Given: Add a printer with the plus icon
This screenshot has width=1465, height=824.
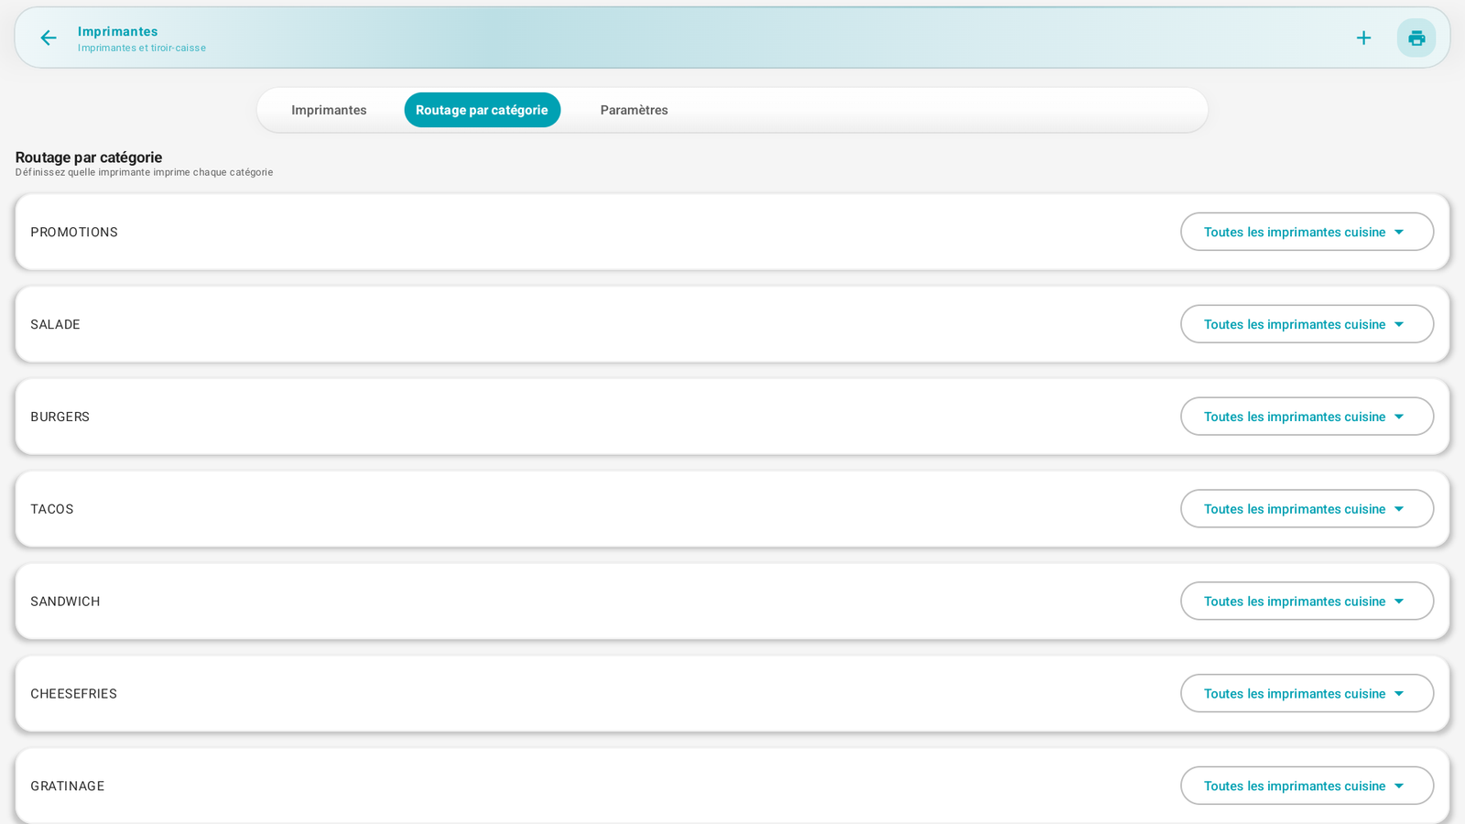Looking at the screenshot, I should (x=1363, y=38).
